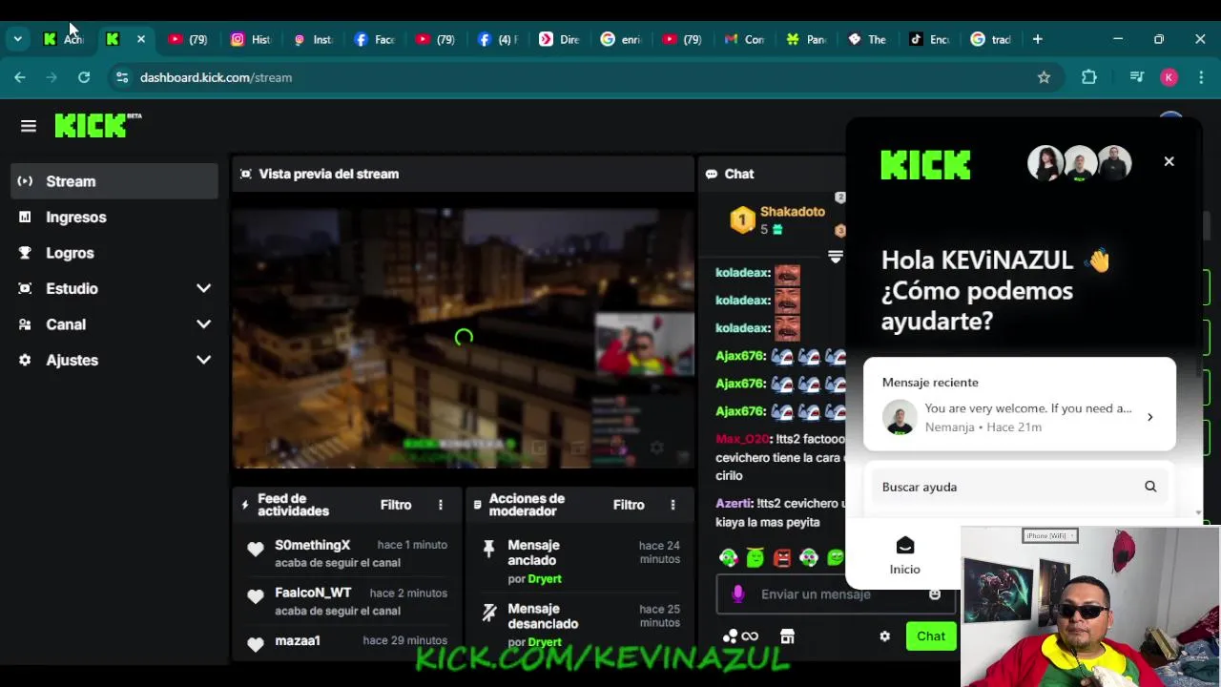Open Filtro in Acciones de moderador
Viewport: 1221px width, 687px height.
point(629,505)
